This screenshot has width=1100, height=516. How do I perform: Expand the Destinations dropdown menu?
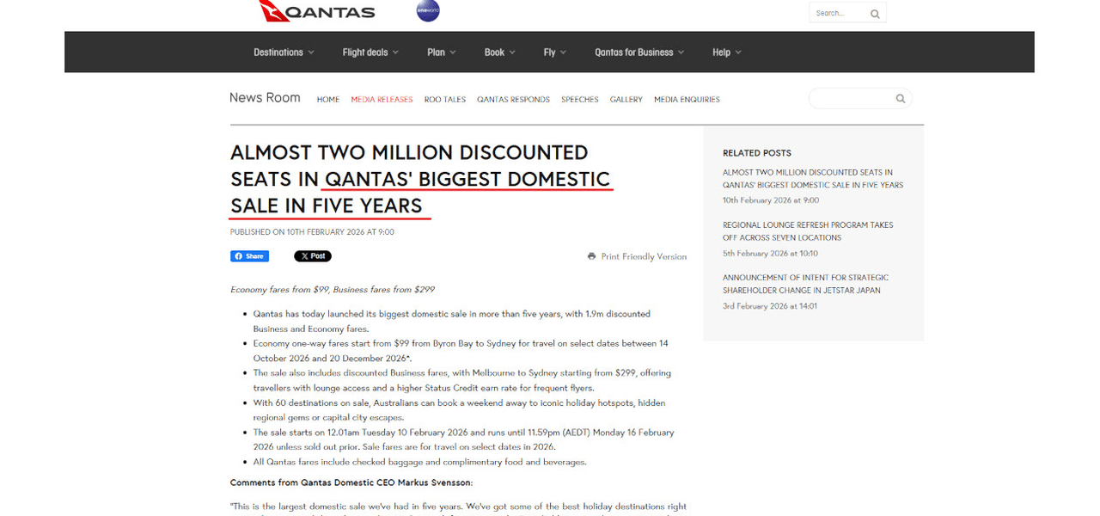[284, 52]
